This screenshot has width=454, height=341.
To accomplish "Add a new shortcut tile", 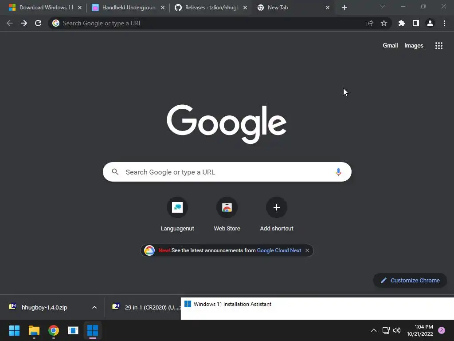I will click(x=277, y=214).
